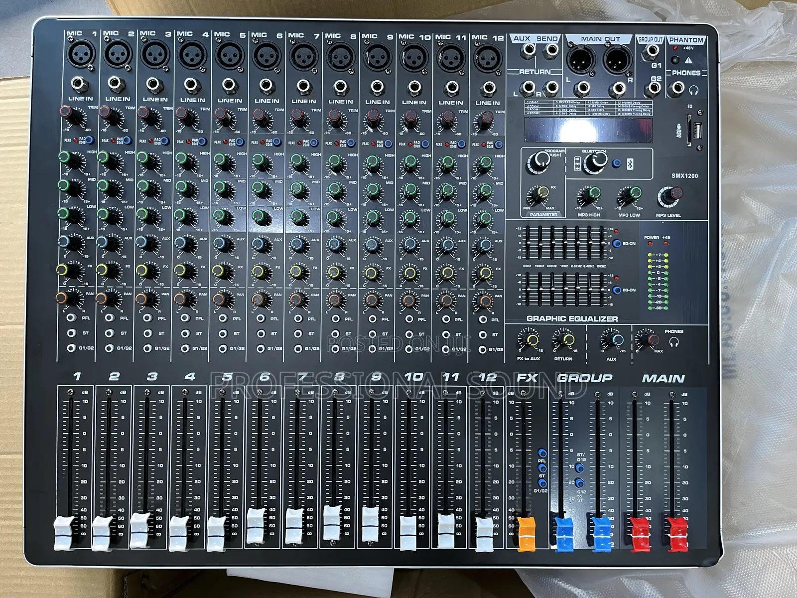This screenshot has width=797, height=598.
Task: Enable the +48V phantom power switch
Action: point(675,60)
